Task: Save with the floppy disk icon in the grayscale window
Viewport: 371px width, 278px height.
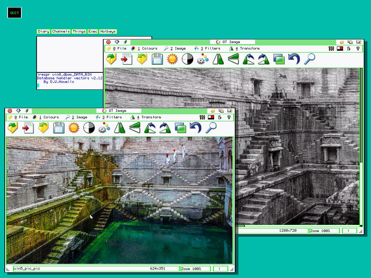Action: click(157, 59)
